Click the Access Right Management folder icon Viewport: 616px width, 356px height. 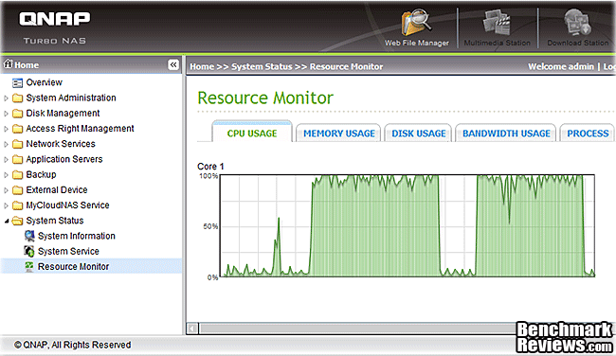pyautogui.click(x=17, y=129)
